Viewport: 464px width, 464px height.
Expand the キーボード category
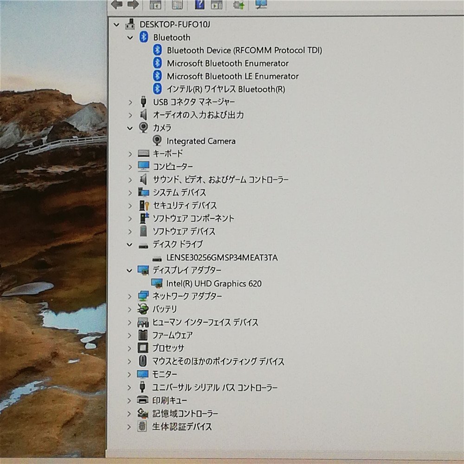130,154
